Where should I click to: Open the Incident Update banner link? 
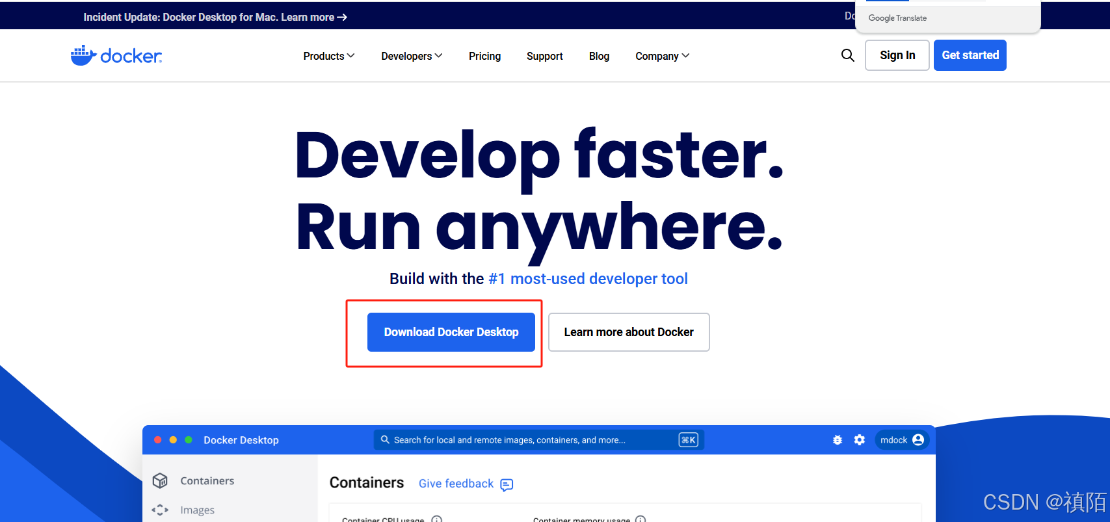tap(215, 17)
